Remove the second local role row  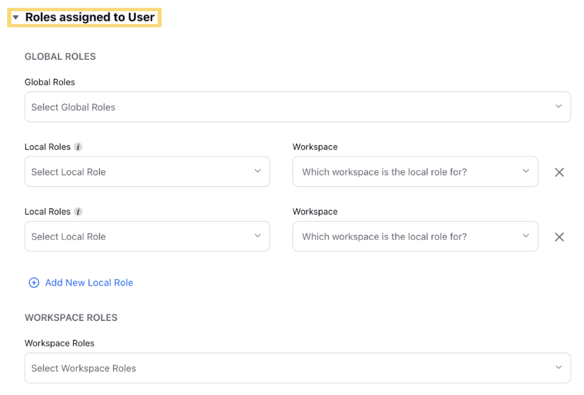point(559,237)
